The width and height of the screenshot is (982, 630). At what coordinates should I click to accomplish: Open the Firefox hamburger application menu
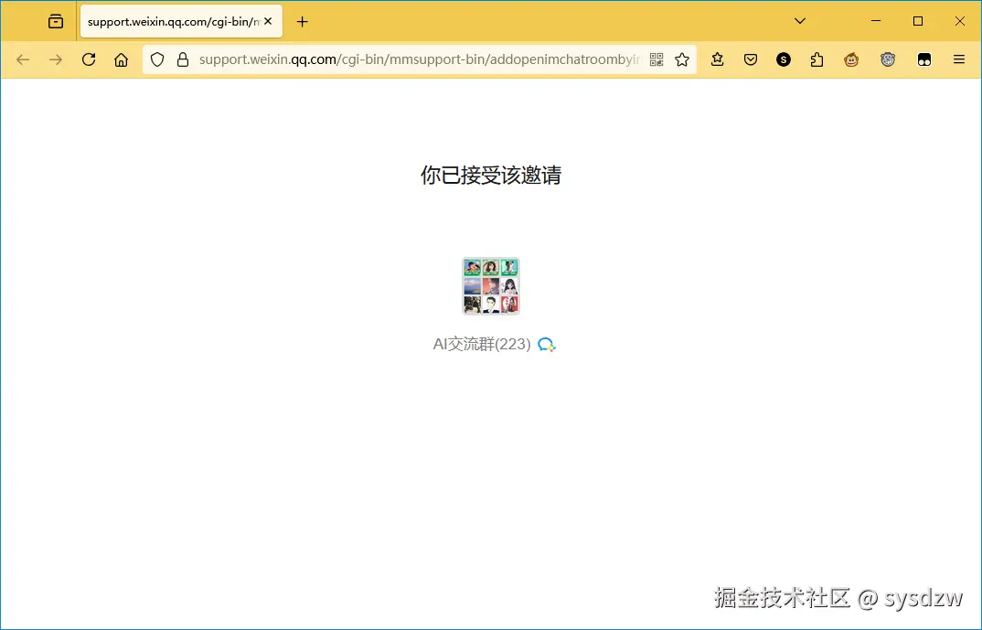coord(958,59)
